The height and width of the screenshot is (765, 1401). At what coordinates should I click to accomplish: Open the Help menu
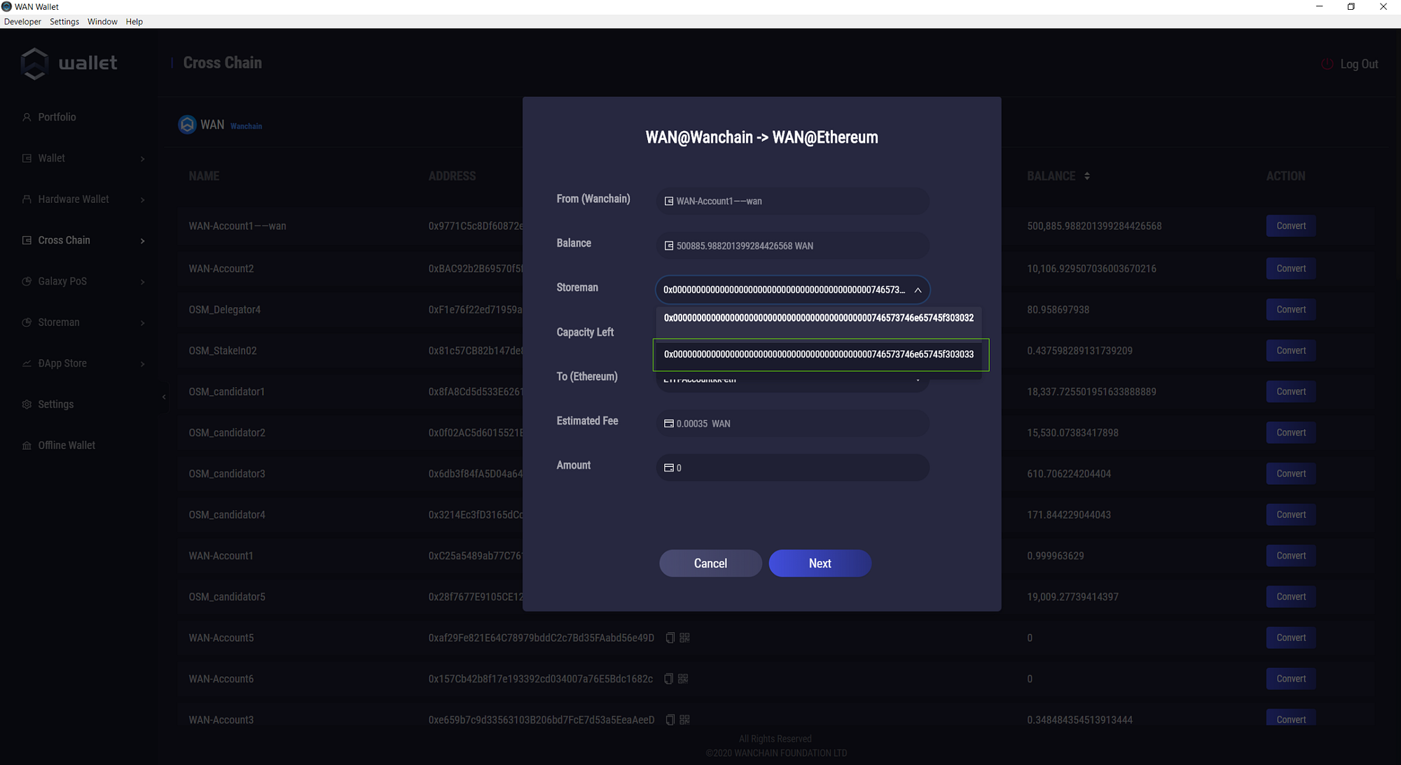134,22
